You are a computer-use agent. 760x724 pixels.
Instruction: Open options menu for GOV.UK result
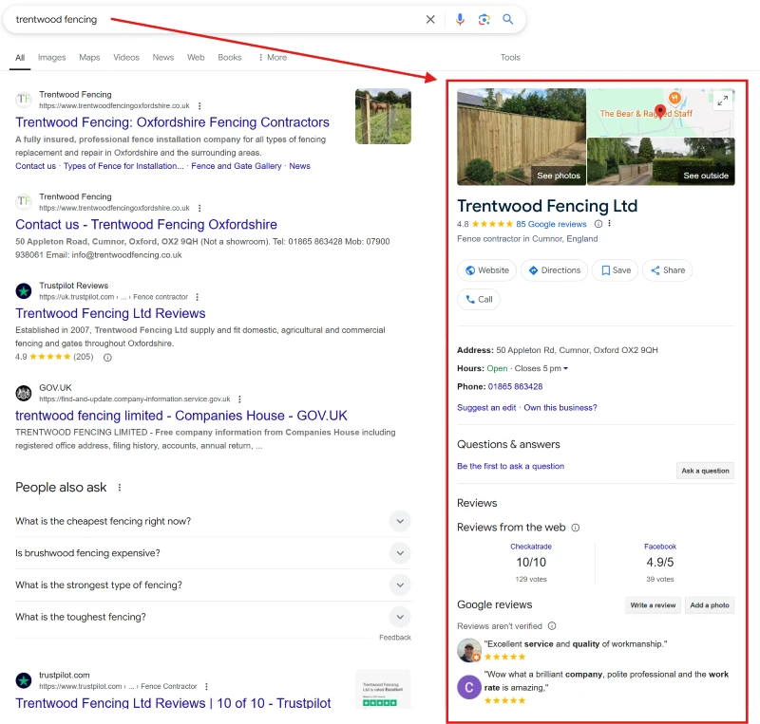click(x=239, y=399)
